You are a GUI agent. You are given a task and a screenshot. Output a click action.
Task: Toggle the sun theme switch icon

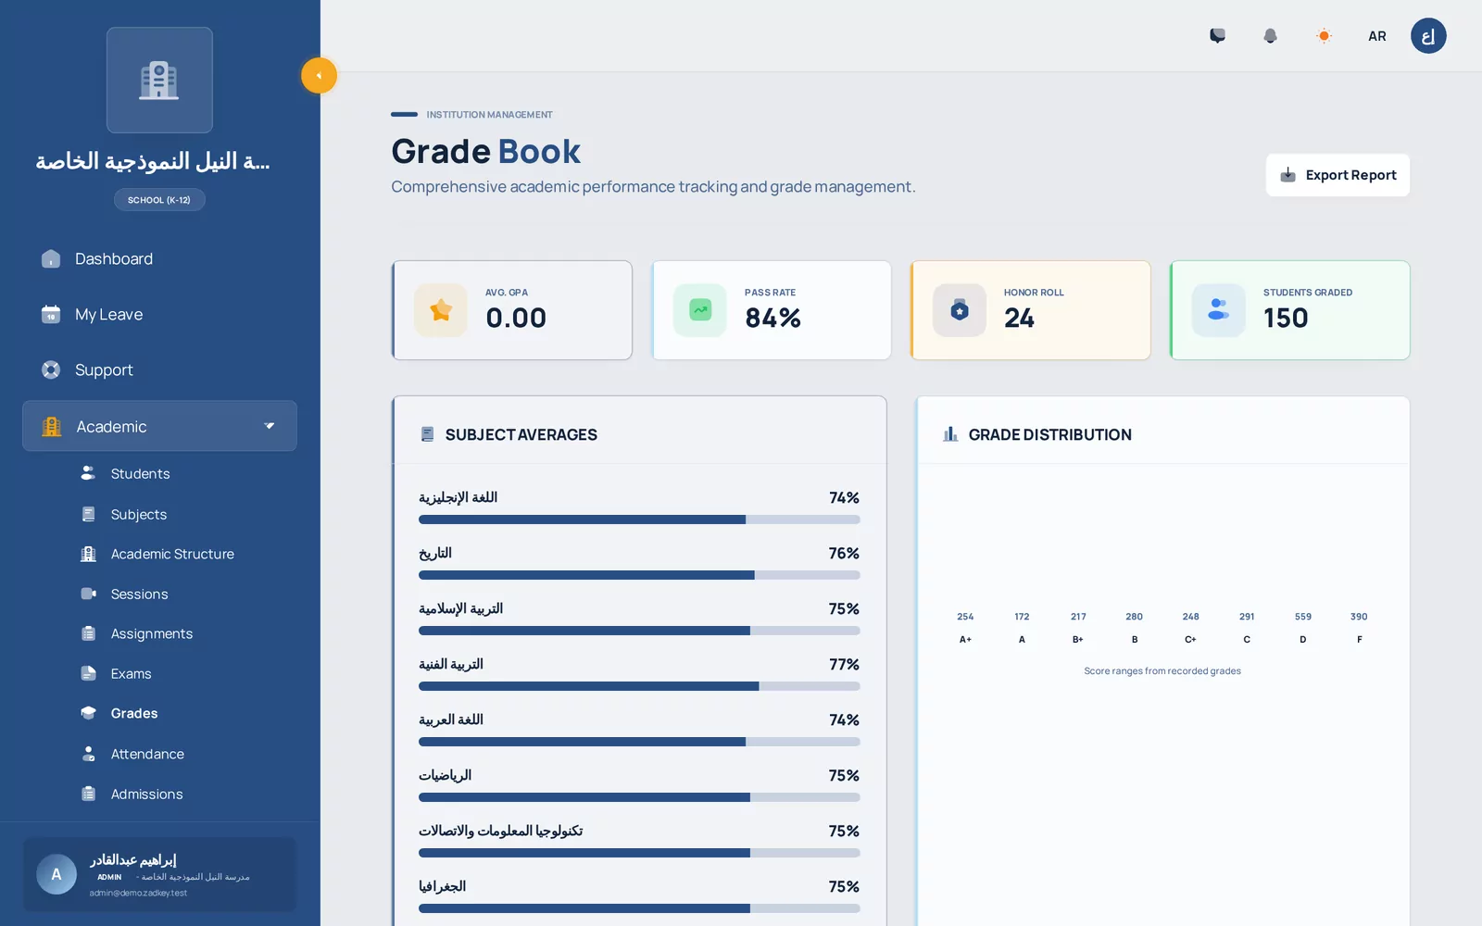tap(1324, 36)
